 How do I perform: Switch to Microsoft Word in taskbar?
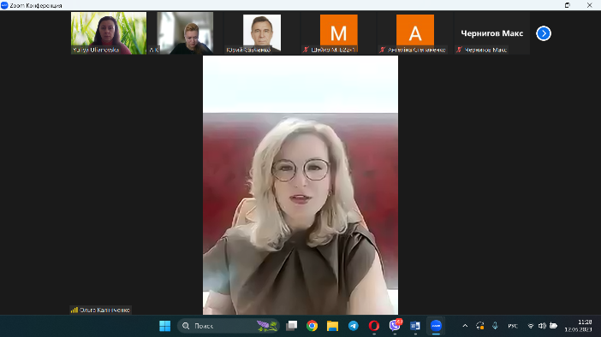tap(415, 326)
